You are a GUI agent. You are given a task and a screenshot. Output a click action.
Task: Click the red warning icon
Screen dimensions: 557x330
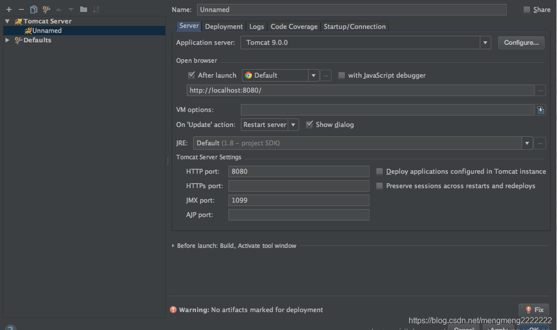(173, 310)
